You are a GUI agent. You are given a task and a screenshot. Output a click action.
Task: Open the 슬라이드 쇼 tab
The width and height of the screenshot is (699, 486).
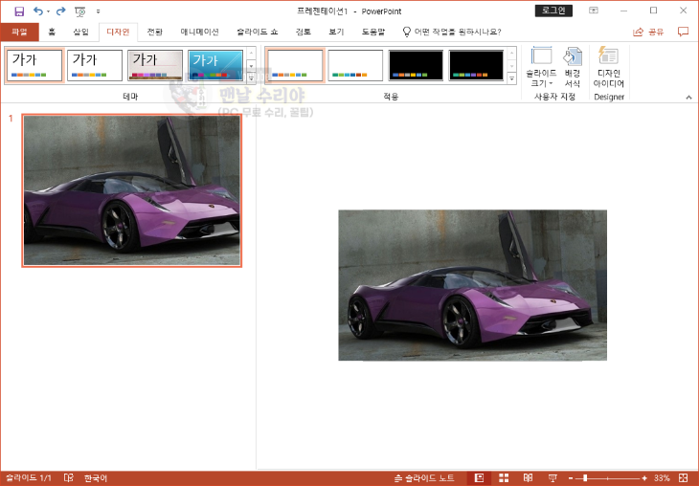point(258,32)
